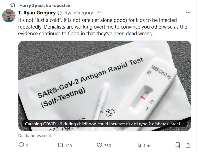Click T. Ryan Gregory's profile avatar
Image resolution: width=197 pixels, height=152 pixels.
click(9, 16)
